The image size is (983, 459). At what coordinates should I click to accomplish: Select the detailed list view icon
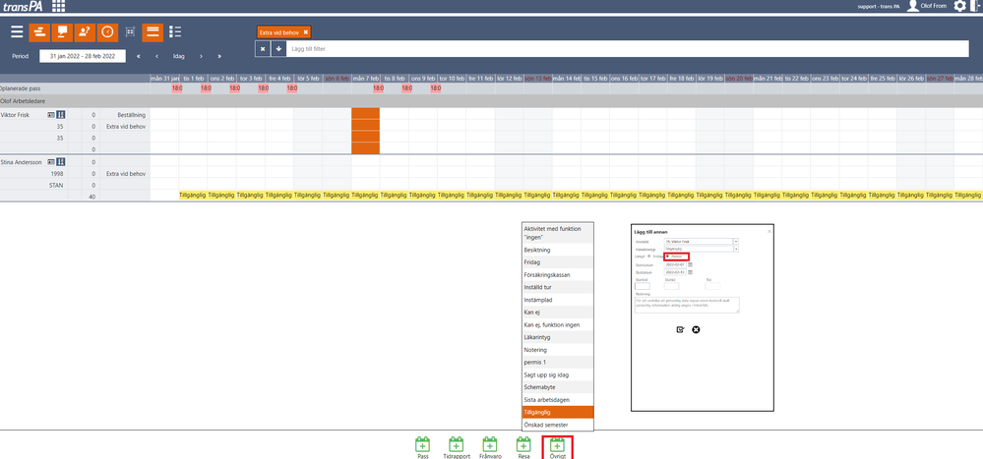[175, 31]
